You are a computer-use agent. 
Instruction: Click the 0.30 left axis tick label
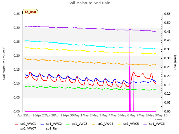(17, 28)
